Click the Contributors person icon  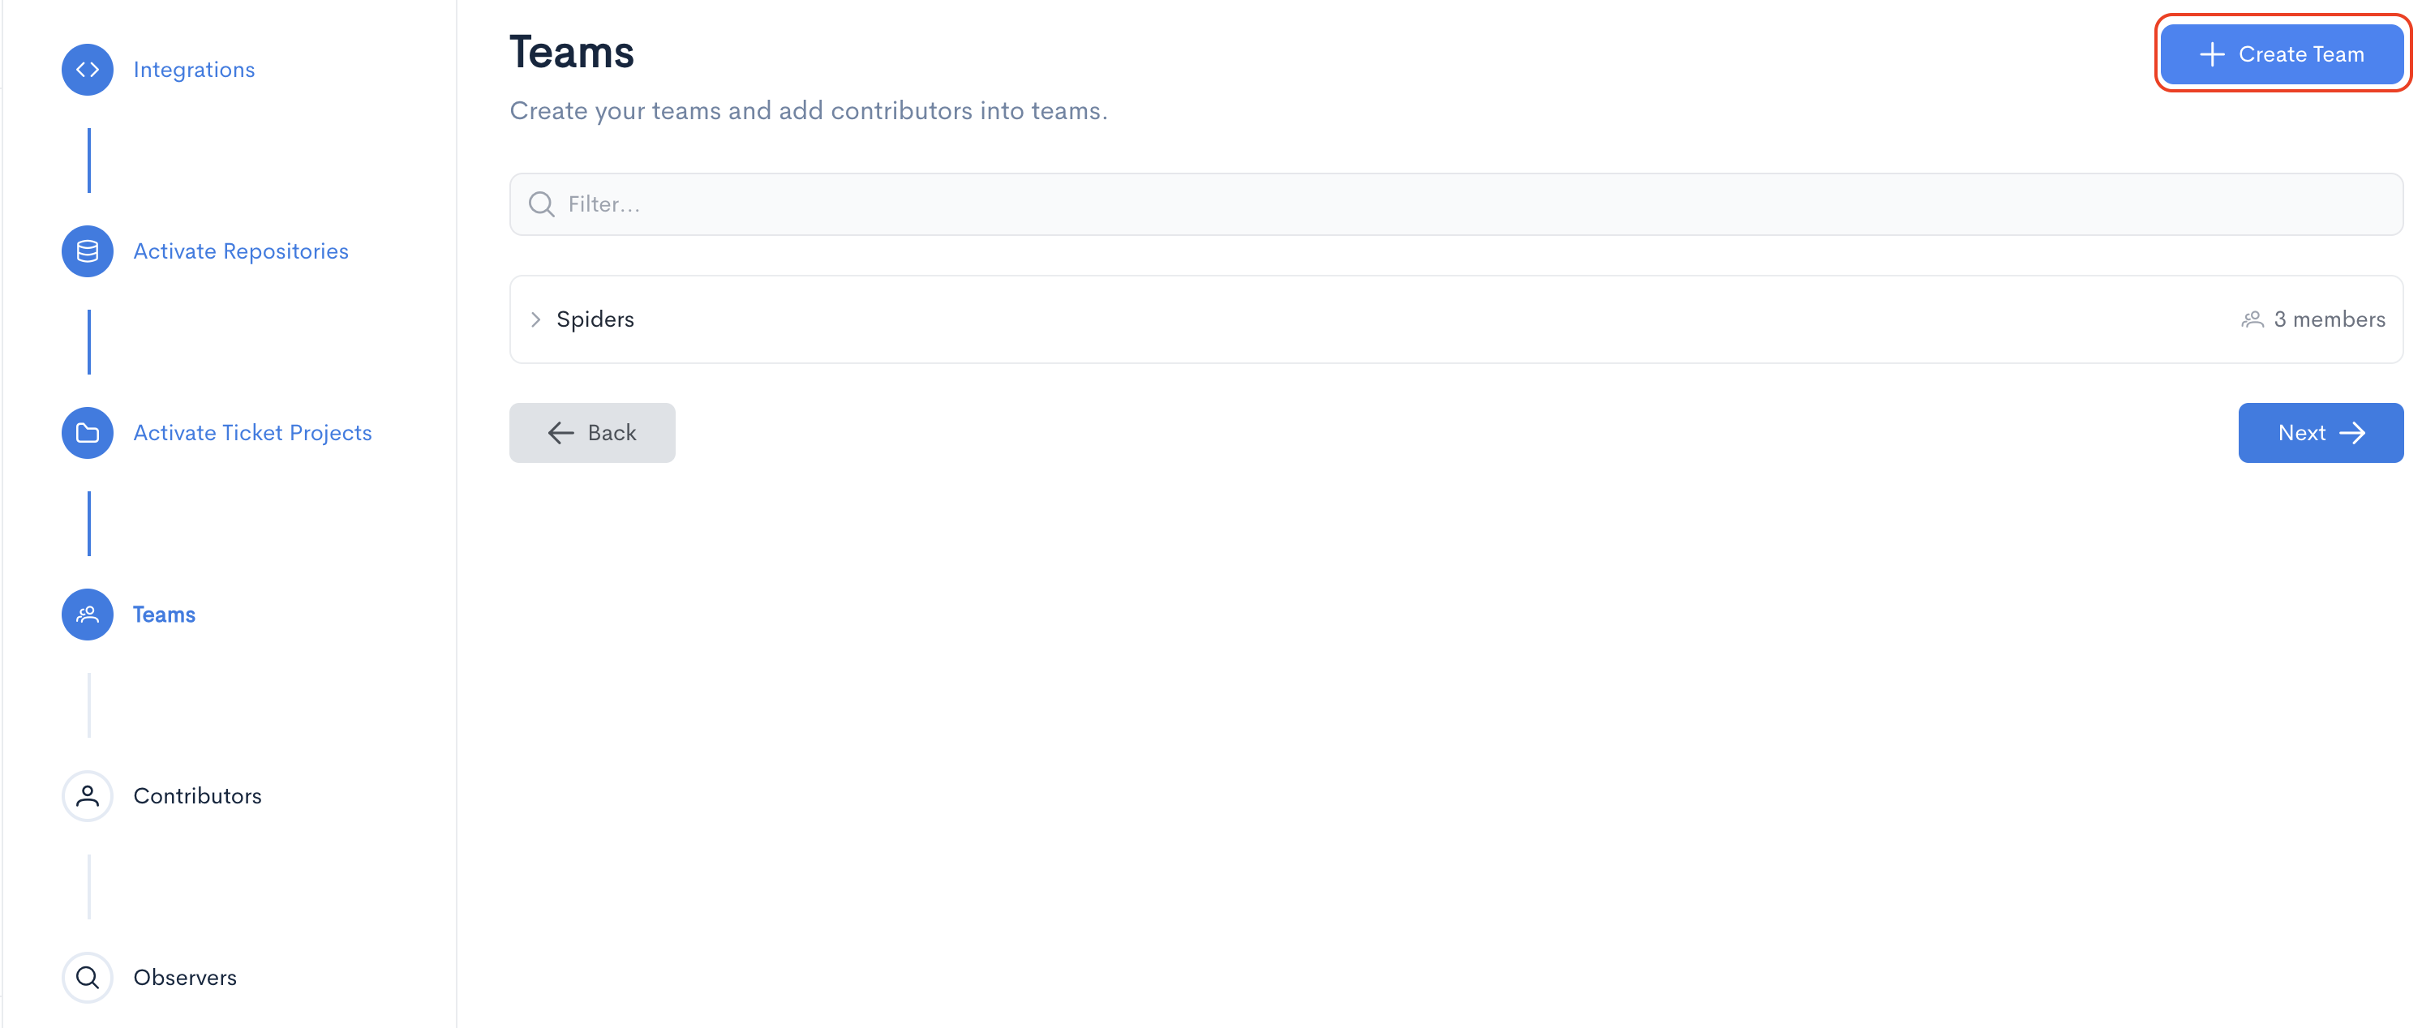coord(87,795)
